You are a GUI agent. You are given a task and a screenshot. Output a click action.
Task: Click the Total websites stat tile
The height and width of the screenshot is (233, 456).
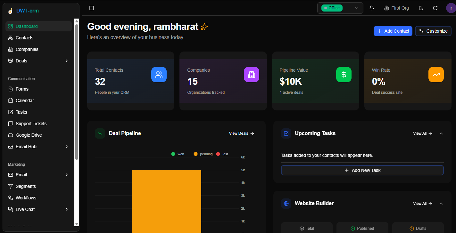pos(307,228)
